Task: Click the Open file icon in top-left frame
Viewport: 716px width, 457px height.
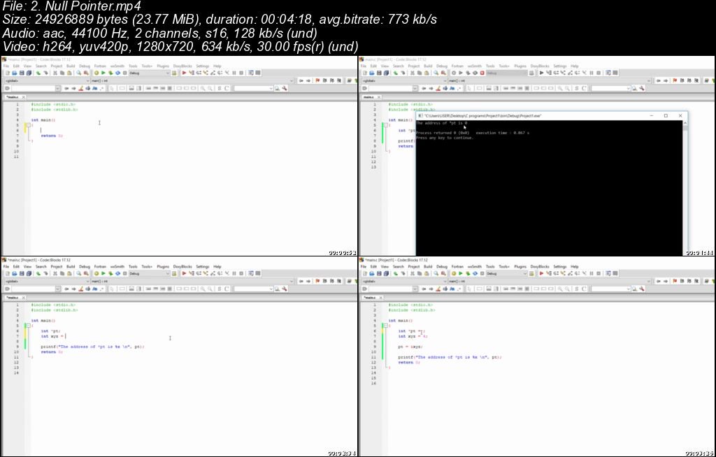Action: pyautogui.click(x=15, y=73)
